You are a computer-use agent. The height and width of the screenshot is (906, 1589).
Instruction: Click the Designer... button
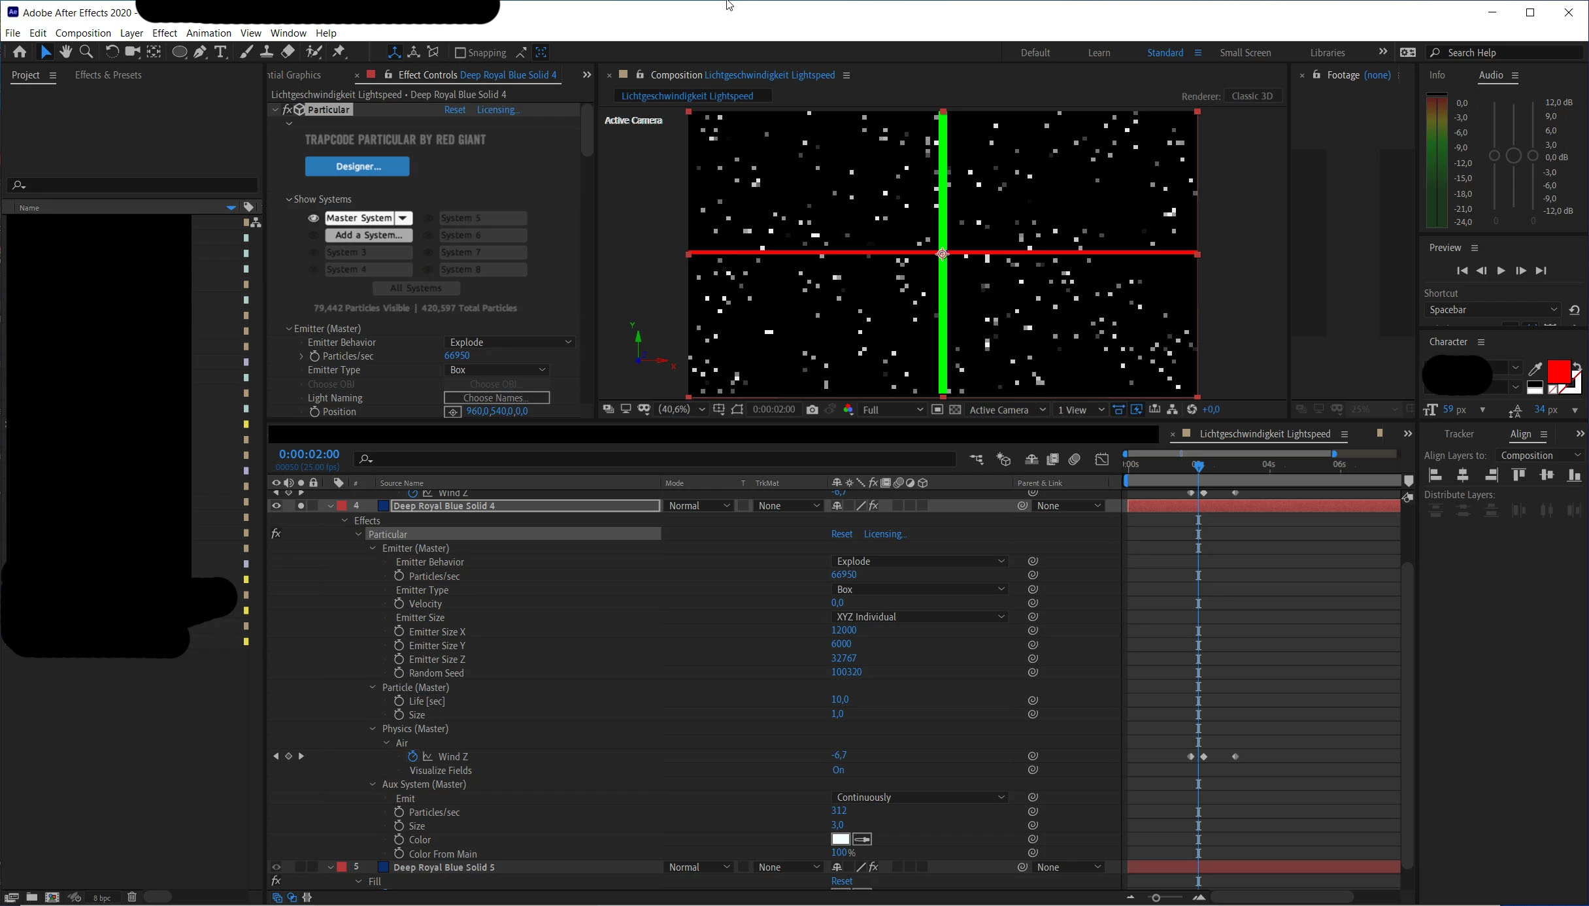click(357, 167)
